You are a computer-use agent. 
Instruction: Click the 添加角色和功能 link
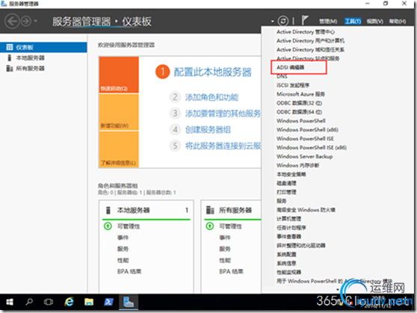pos(211,97)
